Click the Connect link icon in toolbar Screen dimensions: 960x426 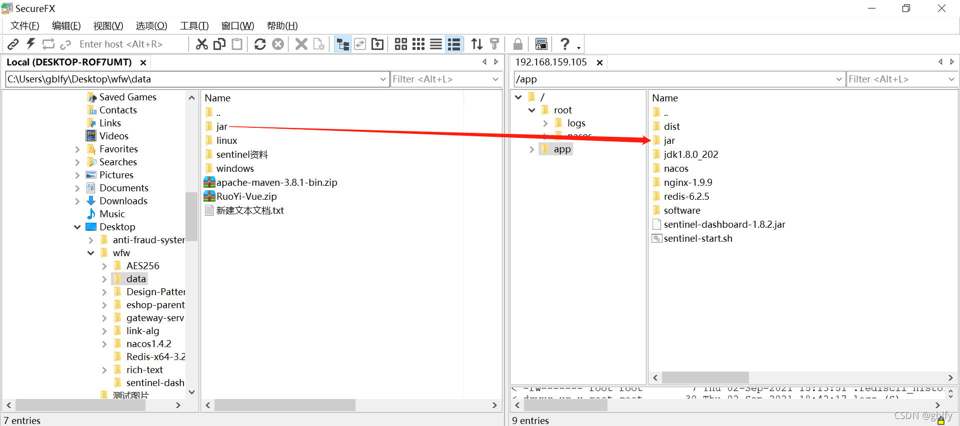(13, 44)
